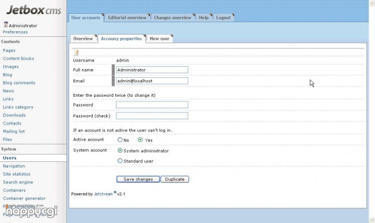This screenshot has width=375, height=223.
Task: Go to News in sidebar
Action: pos(9,91)
